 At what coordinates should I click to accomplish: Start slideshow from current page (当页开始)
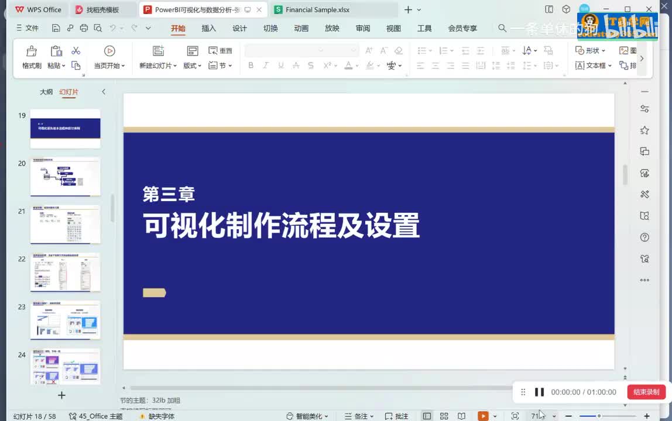109,57
